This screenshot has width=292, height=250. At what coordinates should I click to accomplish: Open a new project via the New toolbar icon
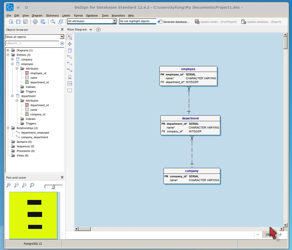pos(11,22)
